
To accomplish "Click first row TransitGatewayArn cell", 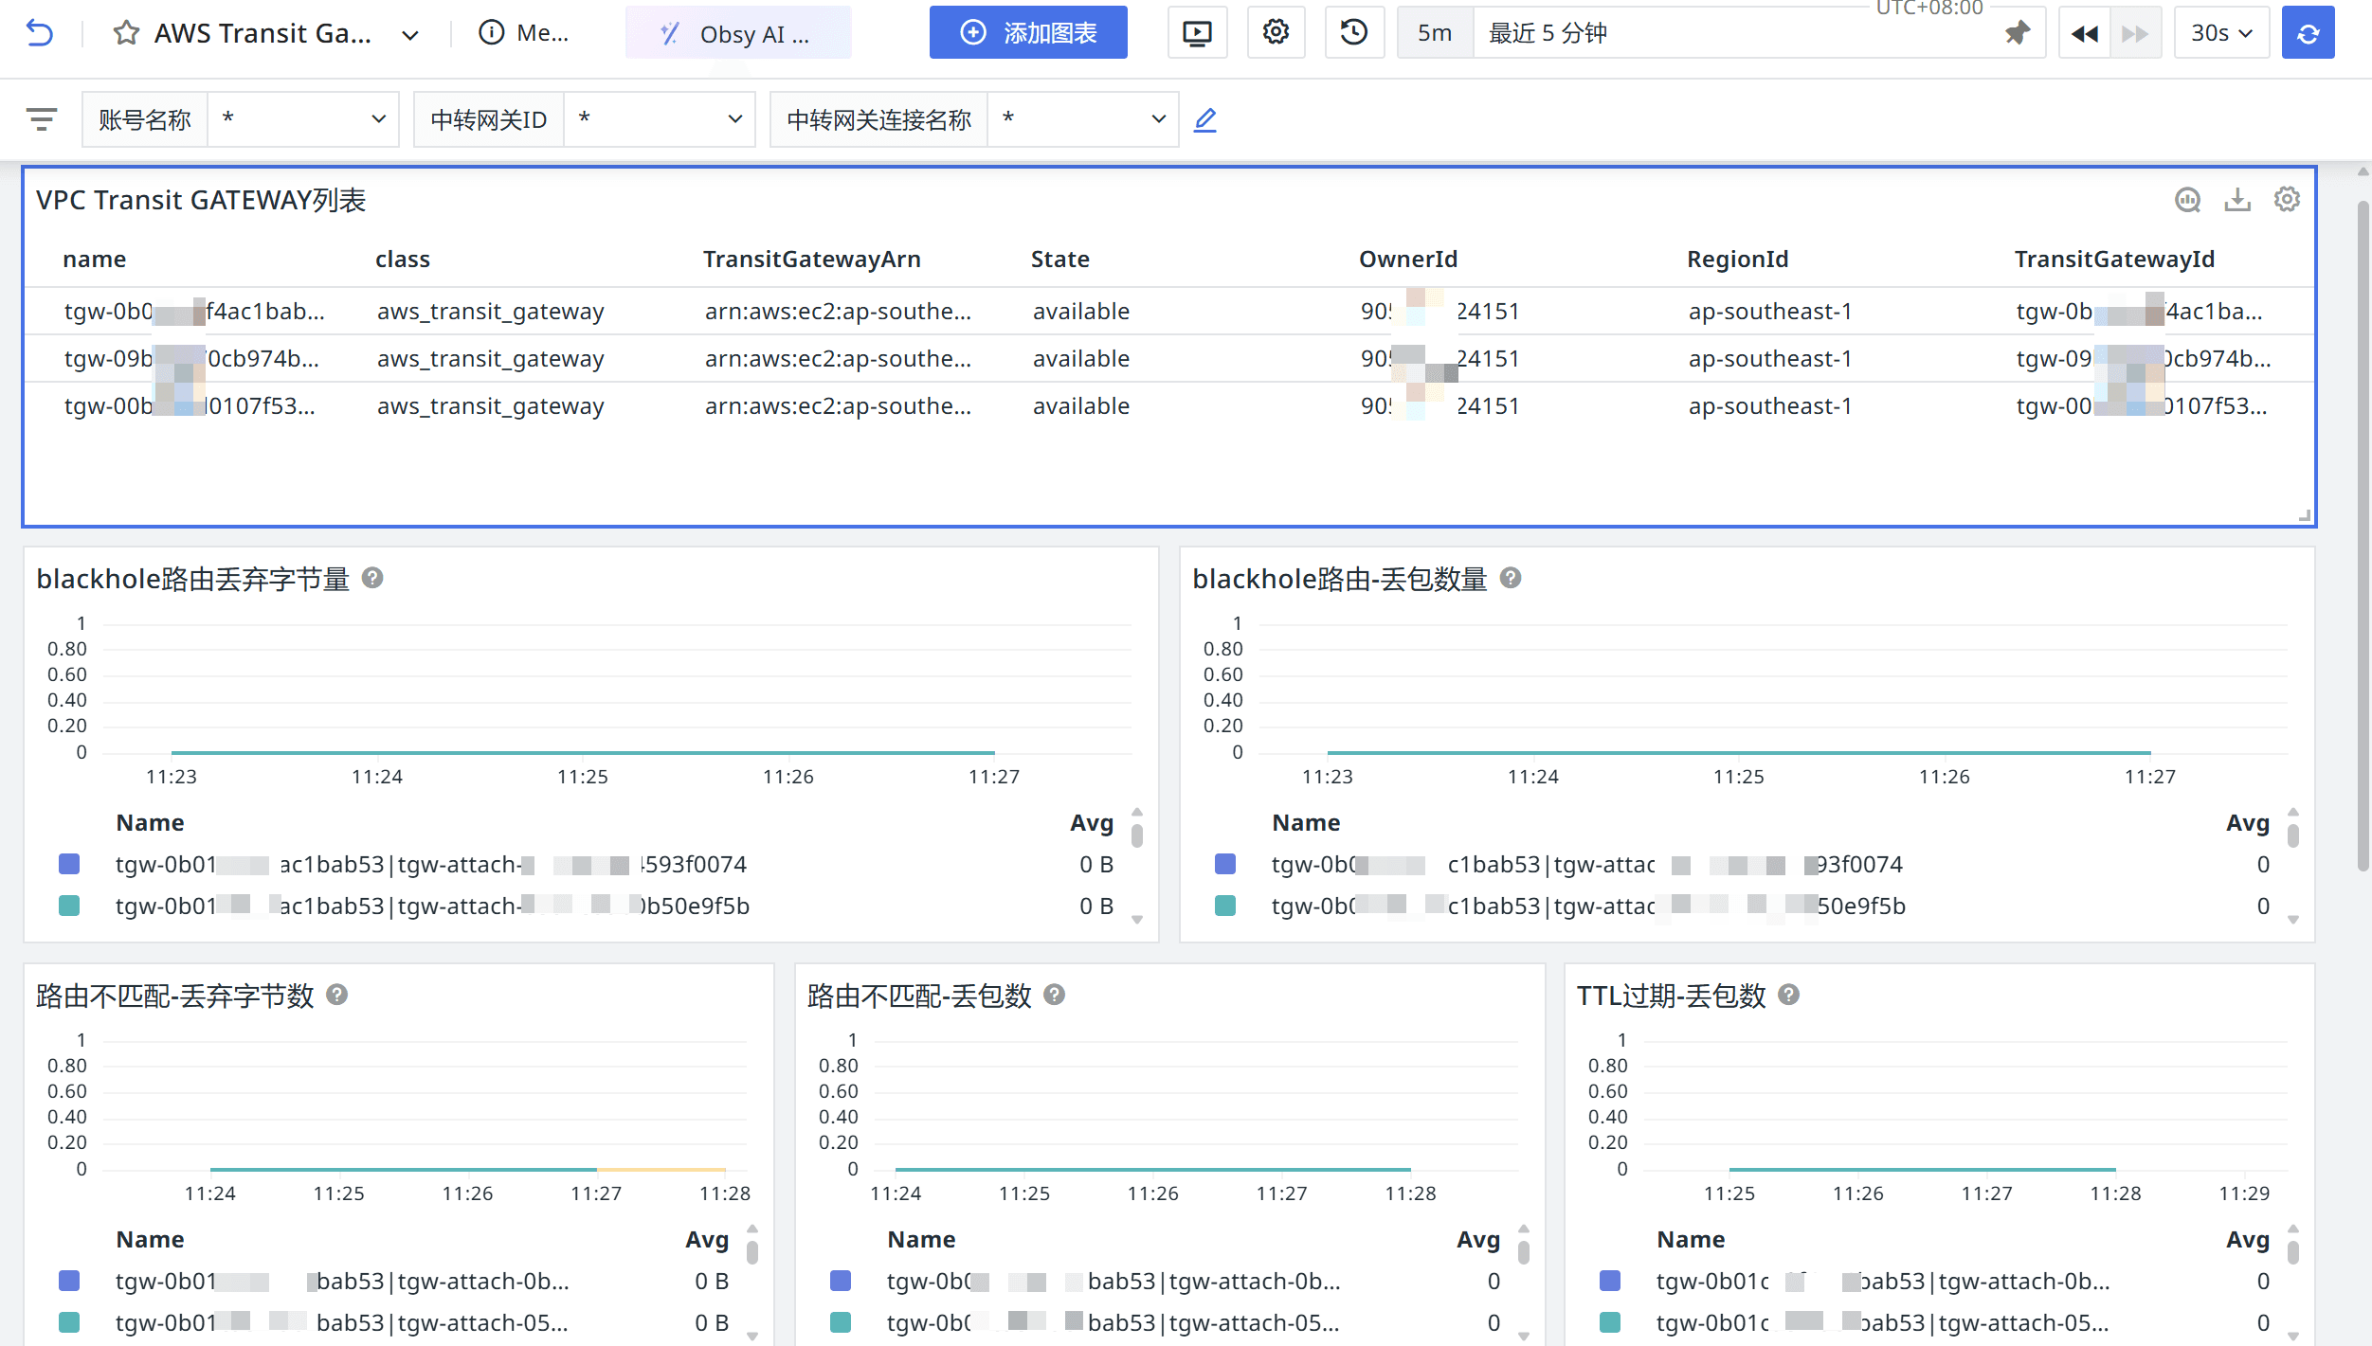I will point(838,312).
